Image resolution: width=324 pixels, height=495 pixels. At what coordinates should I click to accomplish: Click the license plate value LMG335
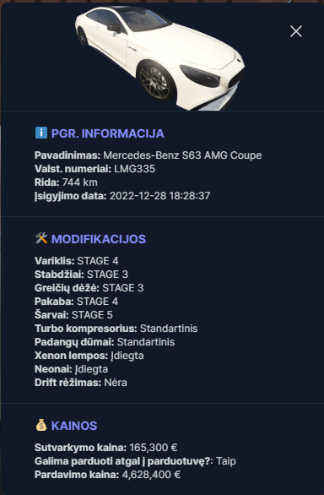pos(135,169)
